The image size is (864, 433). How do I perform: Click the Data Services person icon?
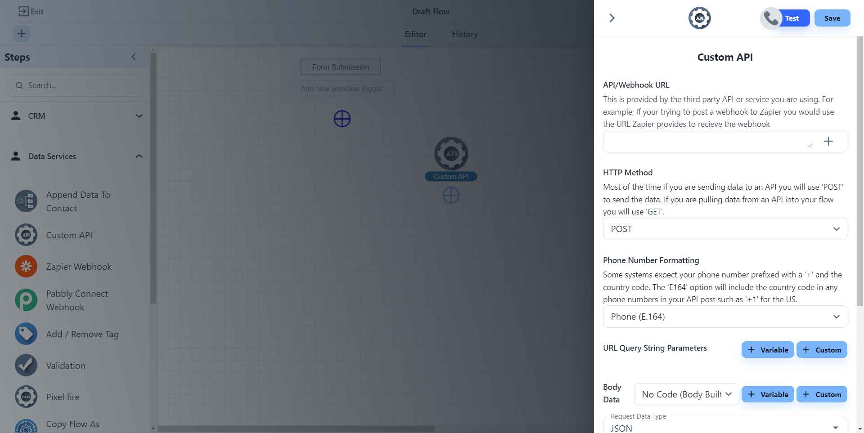click(x=16, y=156)
